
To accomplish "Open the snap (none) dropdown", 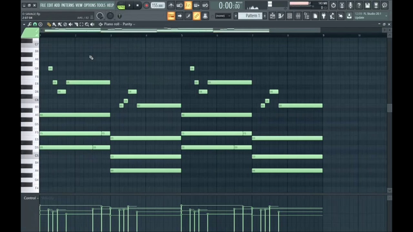I will tap(223, 16).
